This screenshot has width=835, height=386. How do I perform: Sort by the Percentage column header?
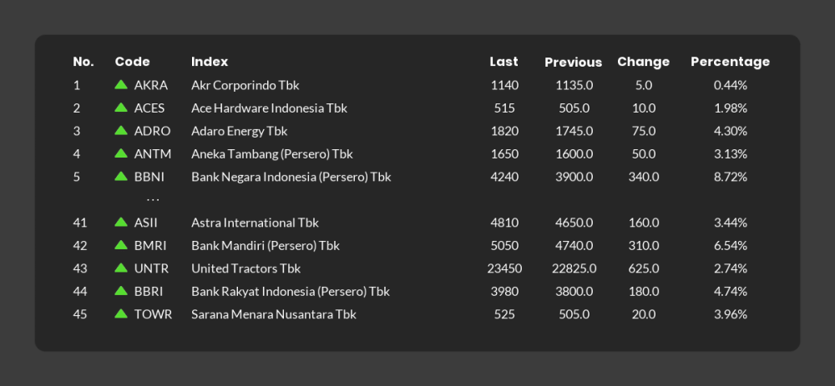coord(730,62)
